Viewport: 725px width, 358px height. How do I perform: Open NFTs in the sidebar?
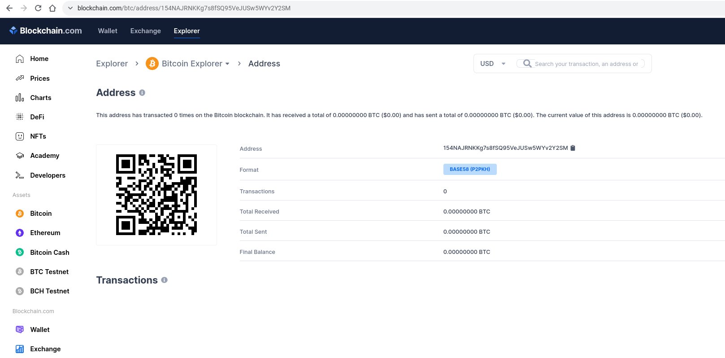click(x=38, y=136)
